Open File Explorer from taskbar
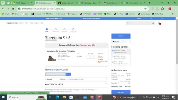The width and height of the screenshot is (178, 100). [64, 97]
